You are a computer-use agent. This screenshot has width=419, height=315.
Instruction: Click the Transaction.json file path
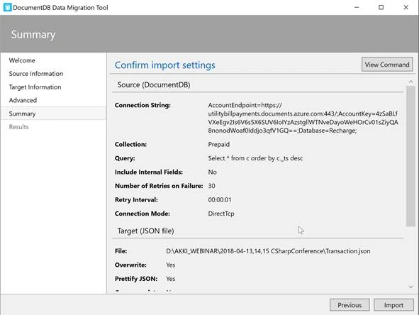pyautogui.click(x=268, y=251)
